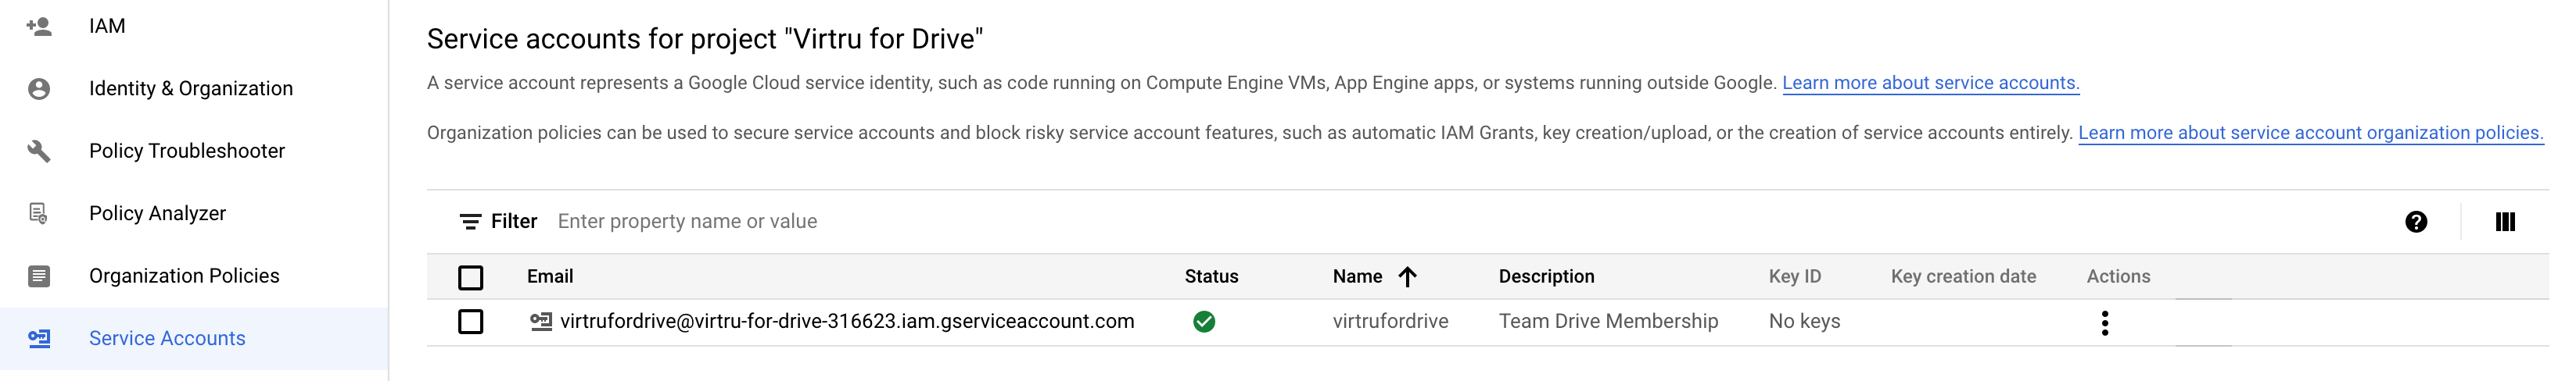Open service account organization policies link
This screenshot has width=2576, height=381.
[x=2310, y=133]
